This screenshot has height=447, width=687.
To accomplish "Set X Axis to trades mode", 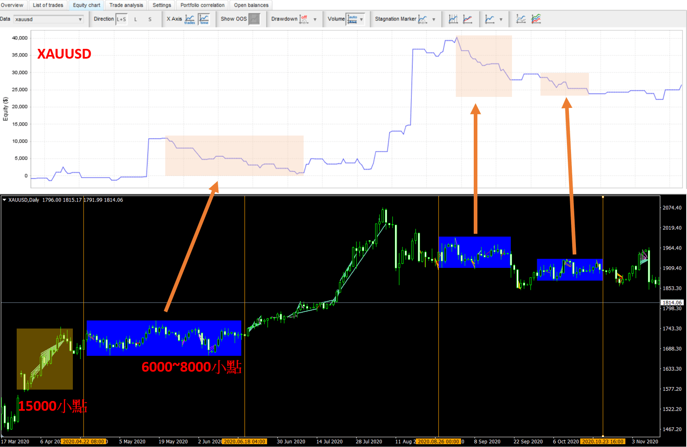I will coord(190,19).
